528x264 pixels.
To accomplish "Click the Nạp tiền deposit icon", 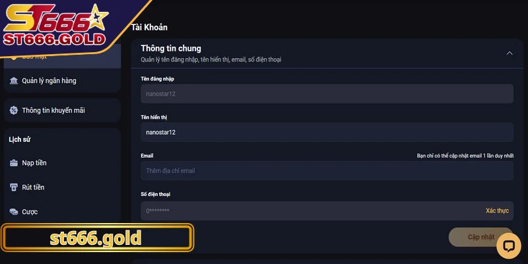I will (13, 163).
